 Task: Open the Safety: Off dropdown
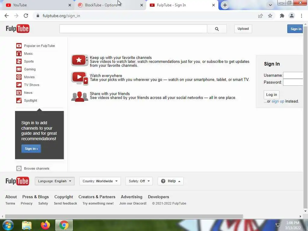pyautogui.click(x=139, y=181)
